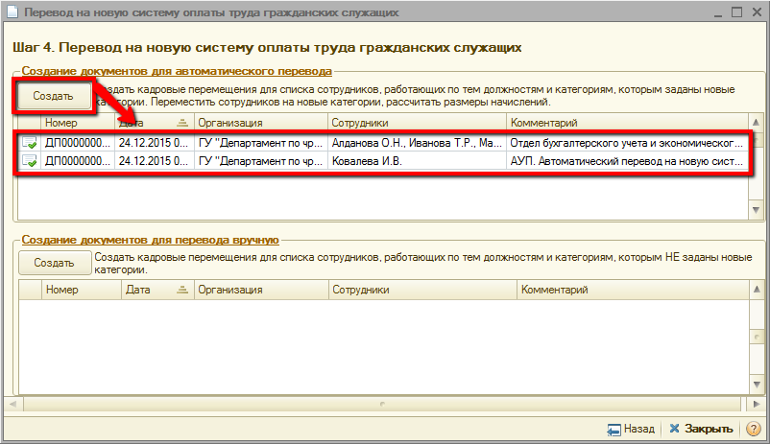This screenshot has height=444, width=770.
Task: Select the Ковалева И.В. employee cell
Action: (x=416, y=162)
